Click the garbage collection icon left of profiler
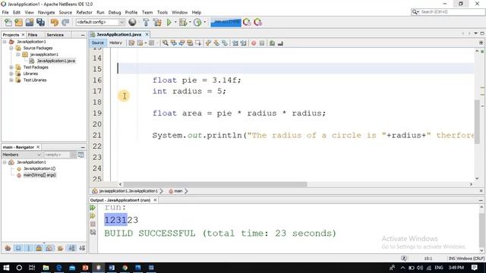 pos(247,22)
